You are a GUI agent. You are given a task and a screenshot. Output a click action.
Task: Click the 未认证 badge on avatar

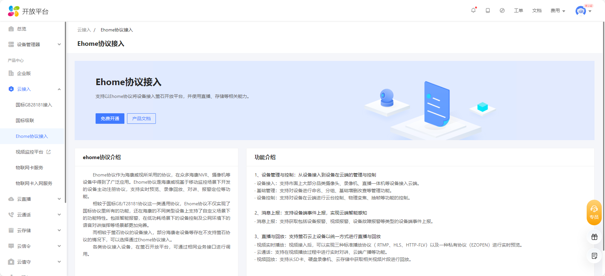pos(589,6)
